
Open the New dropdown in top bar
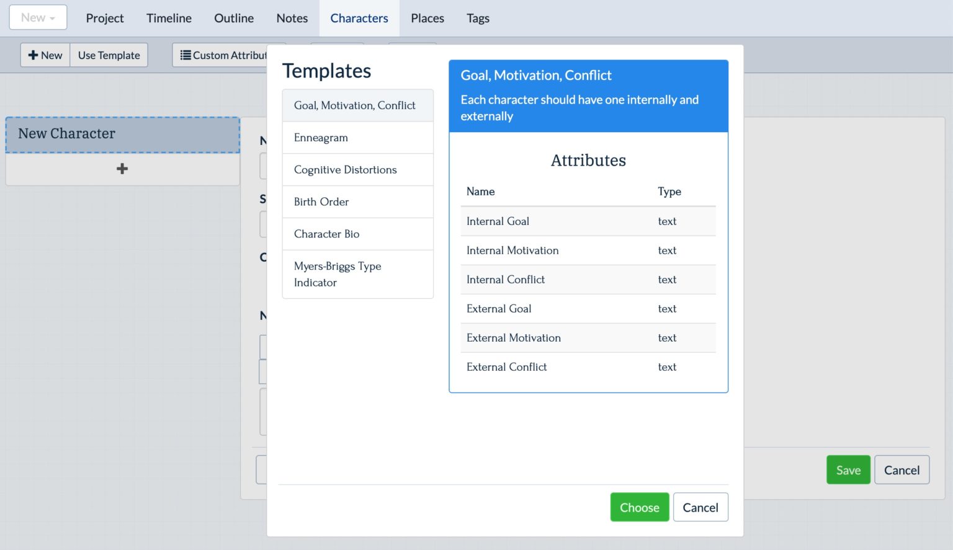38,18
